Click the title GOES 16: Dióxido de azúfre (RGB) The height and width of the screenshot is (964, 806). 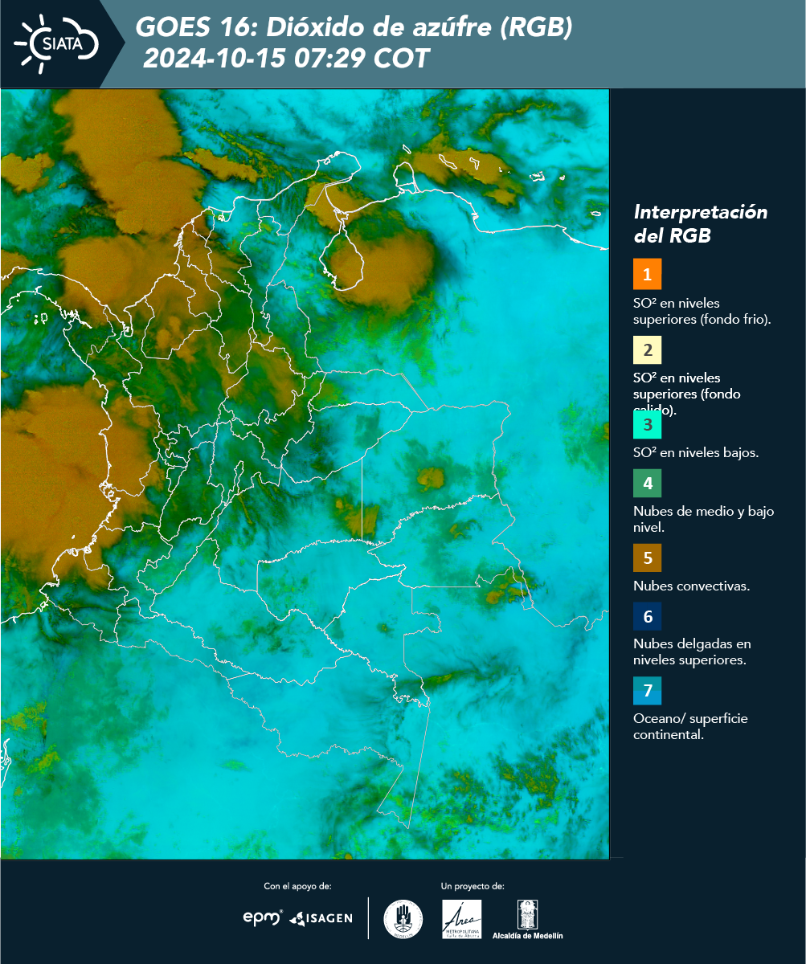[x=354, y=27]
